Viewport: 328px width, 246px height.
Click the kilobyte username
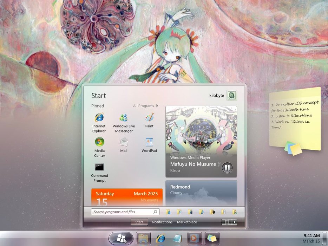point(217,96)
